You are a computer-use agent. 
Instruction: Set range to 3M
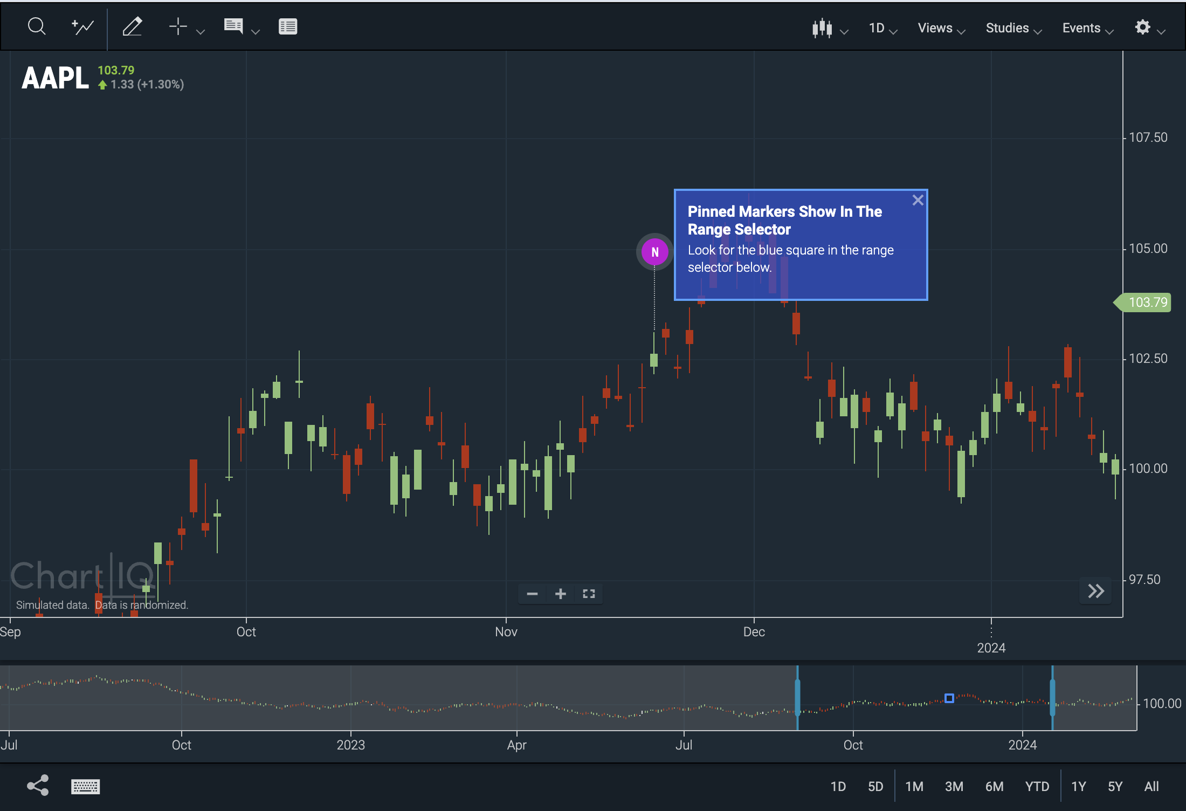(954, 787)
